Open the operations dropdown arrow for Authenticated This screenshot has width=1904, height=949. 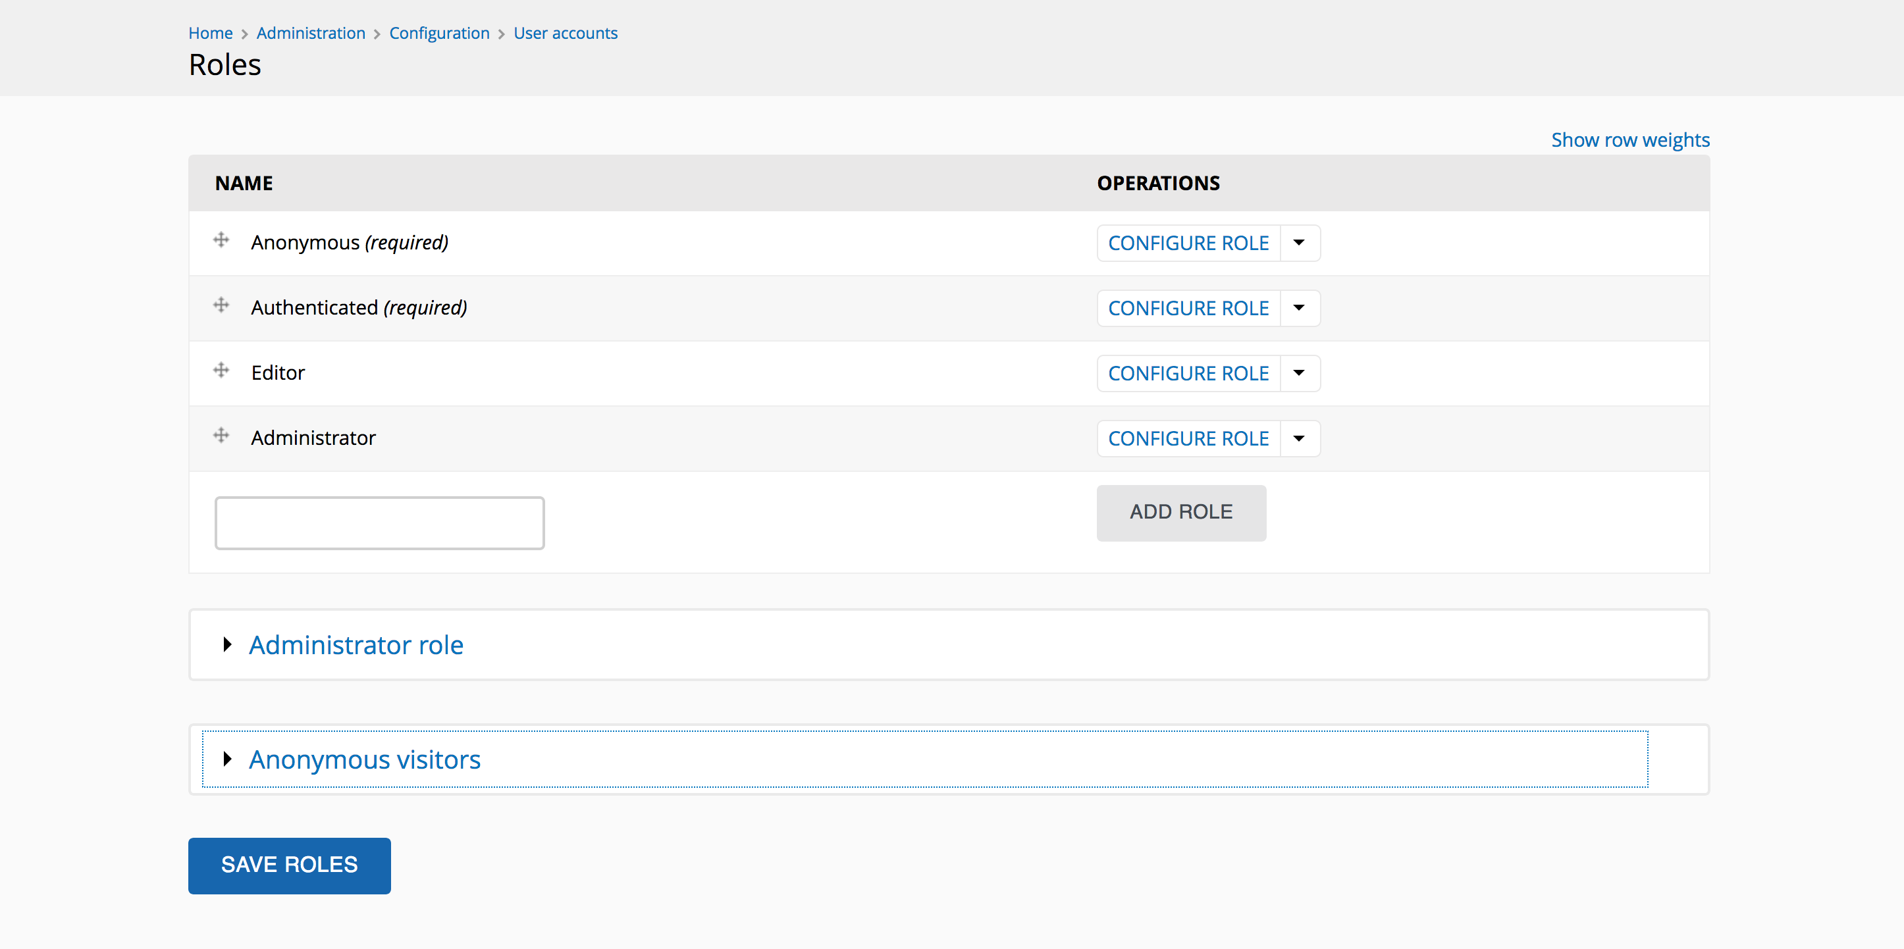pos(1300,308)
